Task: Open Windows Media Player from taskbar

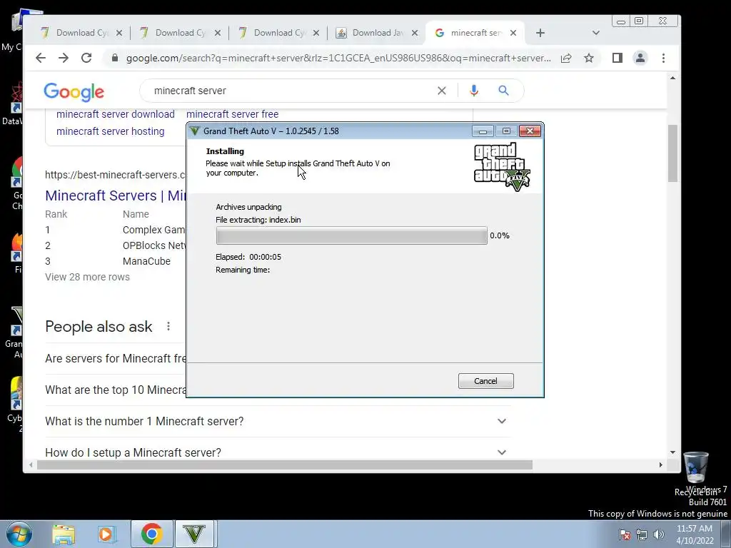Action: (106, 534)
